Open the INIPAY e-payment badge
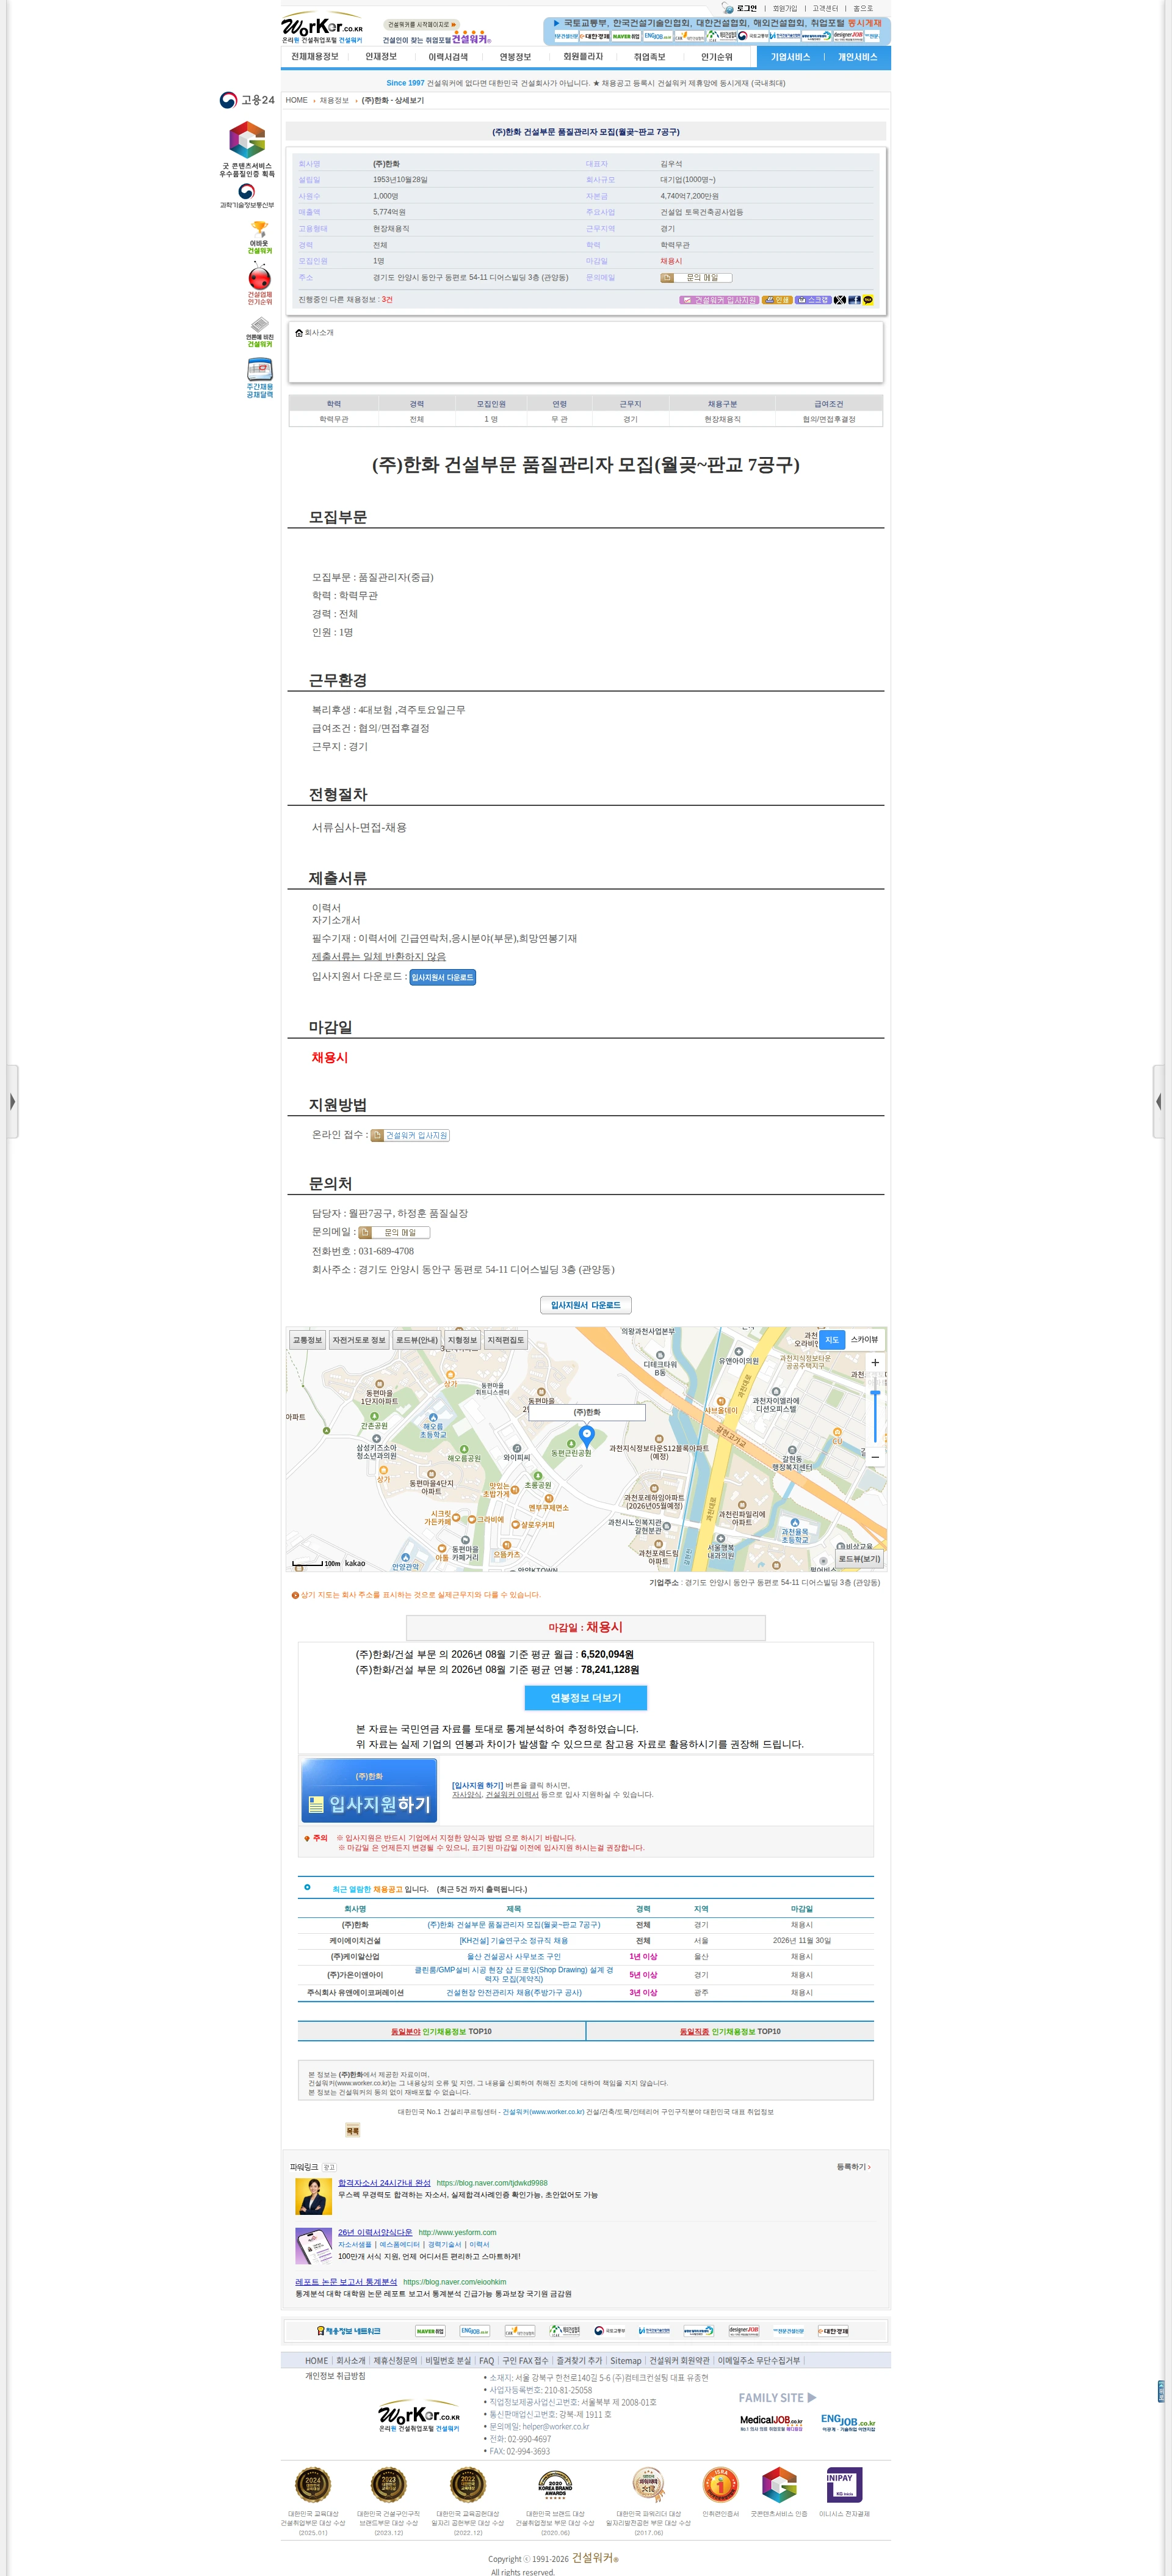 [844, 2484]
